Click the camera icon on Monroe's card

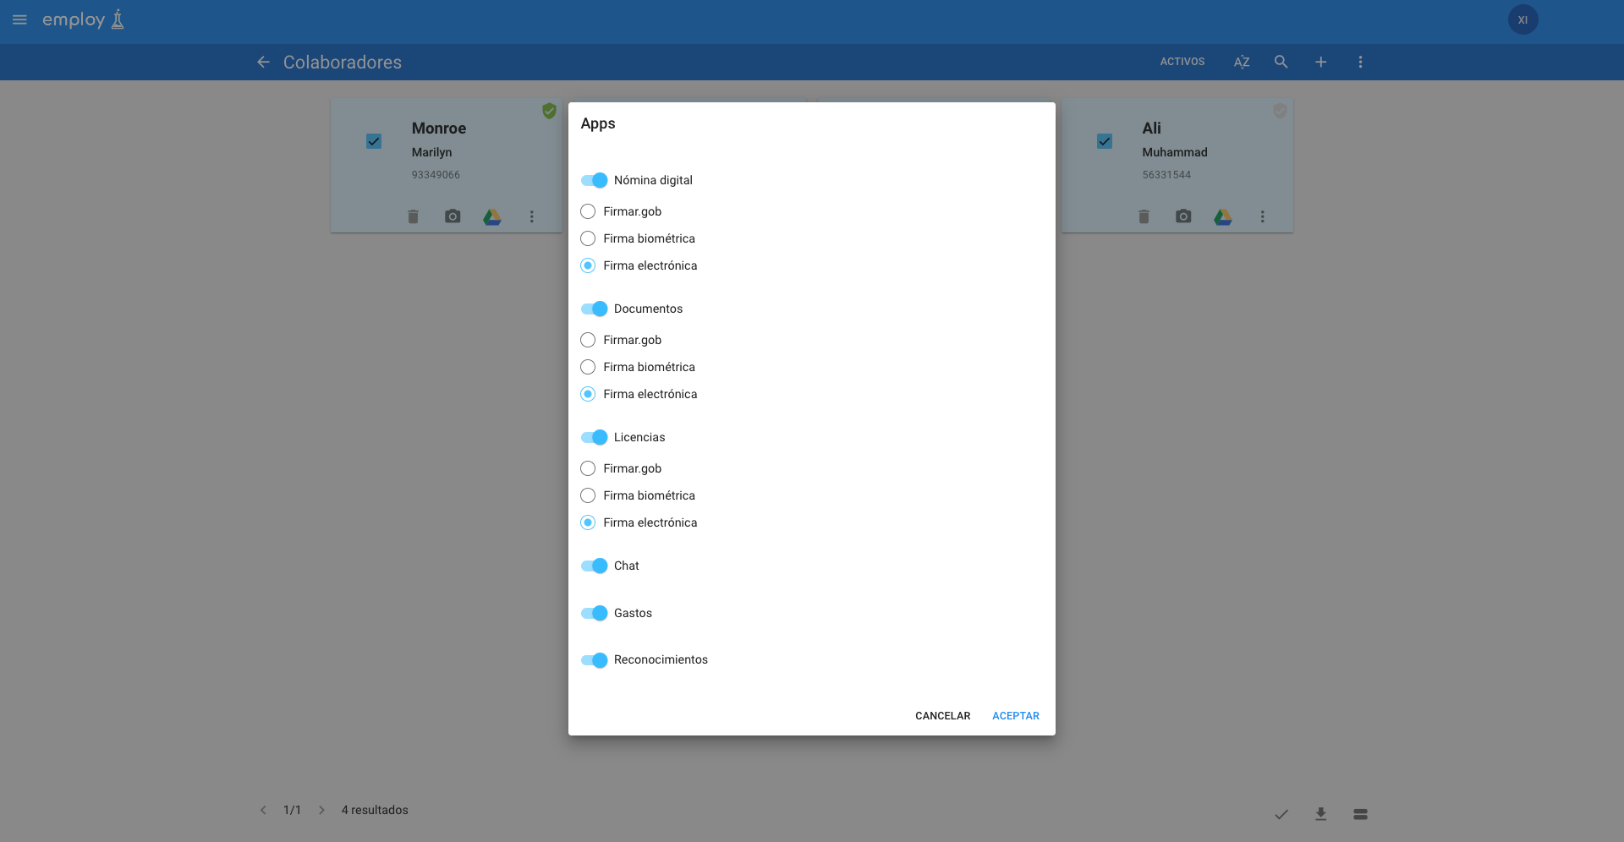(x=453, y=216)
